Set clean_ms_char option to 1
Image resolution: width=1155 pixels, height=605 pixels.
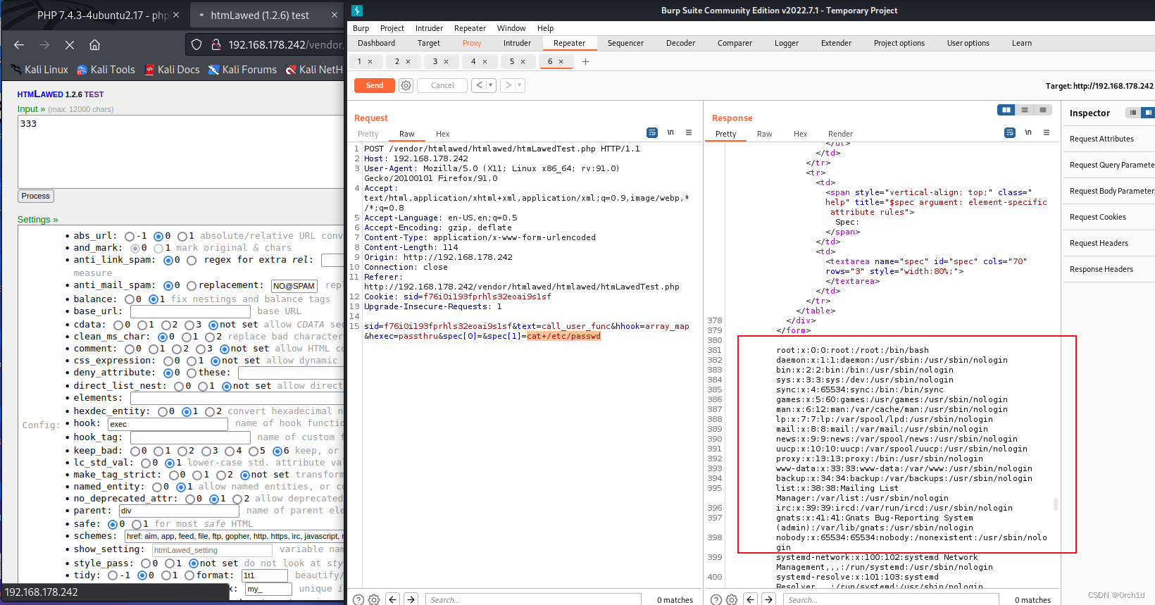[x=186, y=337]
